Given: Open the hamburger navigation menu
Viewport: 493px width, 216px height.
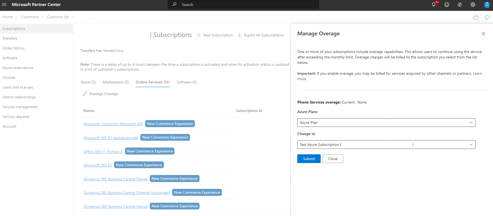Looking at the screenshot, I should point(4,5).
